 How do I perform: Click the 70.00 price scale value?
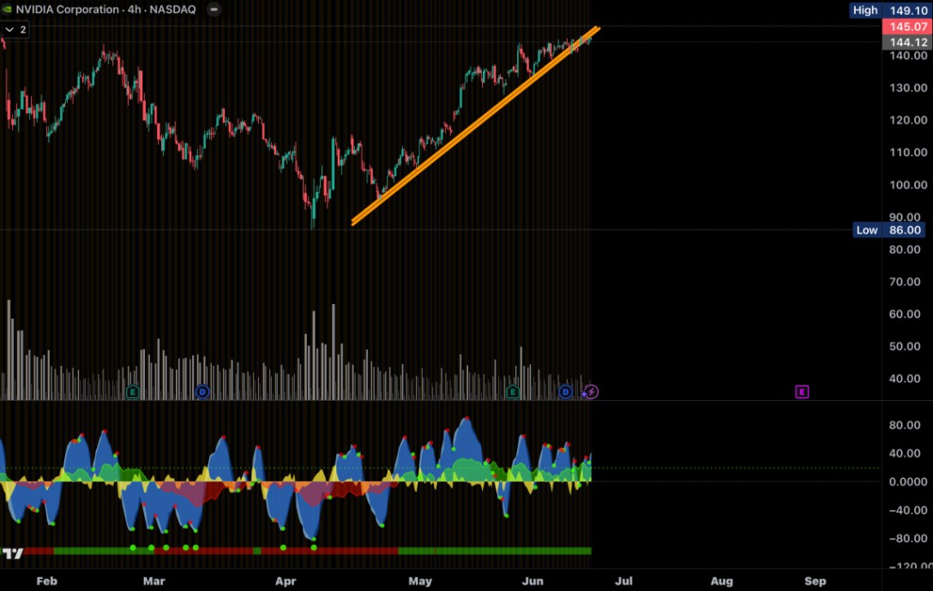905,282
